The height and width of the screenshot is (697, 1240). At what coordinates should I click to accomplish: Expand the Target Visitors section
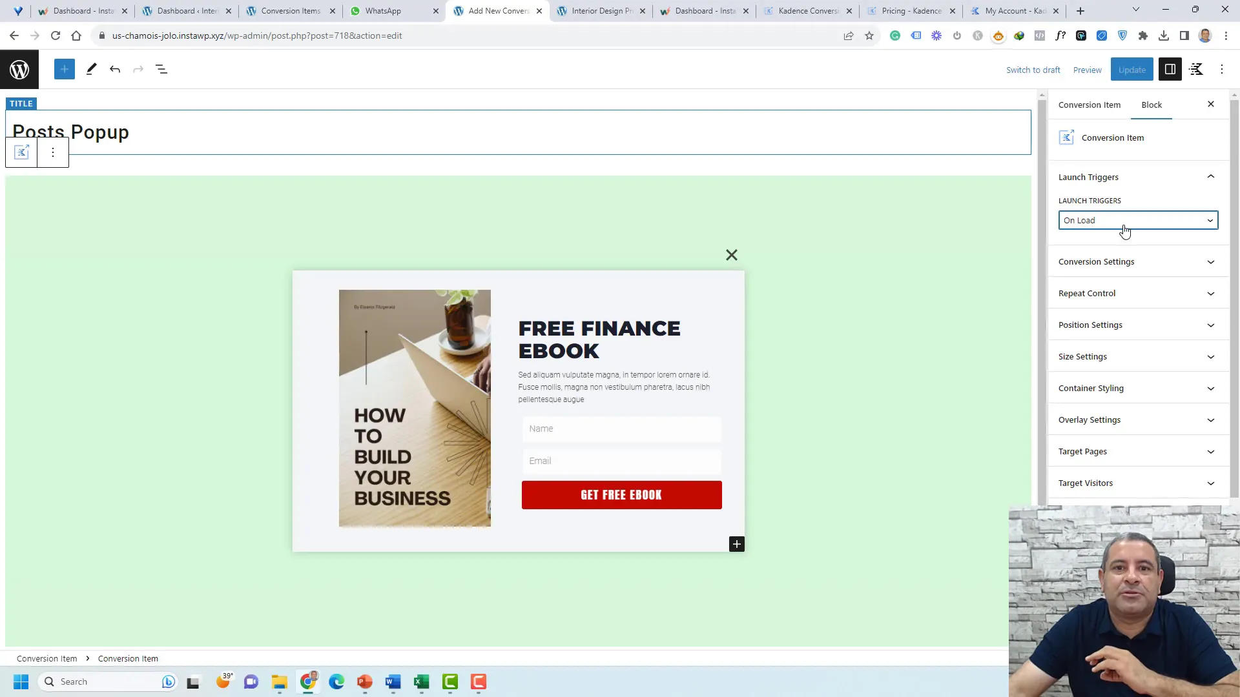(1138, 483)
